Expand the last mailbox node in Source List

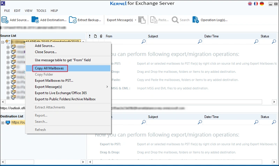[x=8, y=98]
